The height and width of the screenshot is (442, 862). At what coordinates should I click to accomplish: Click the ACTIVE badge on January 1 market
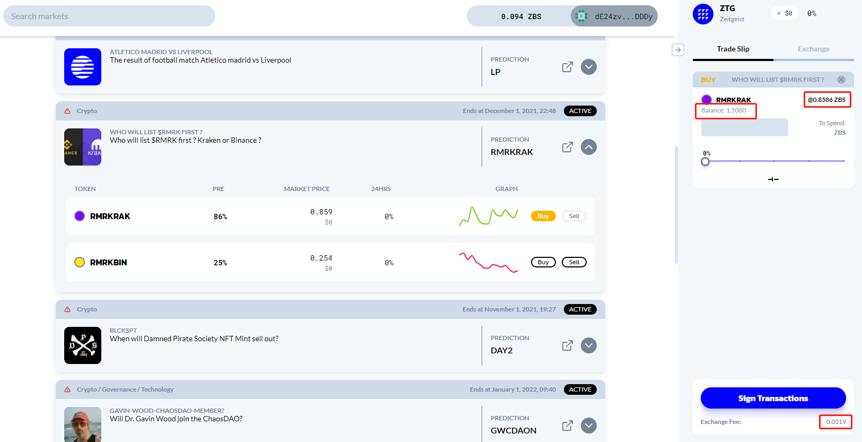click(x=580, y=389)
